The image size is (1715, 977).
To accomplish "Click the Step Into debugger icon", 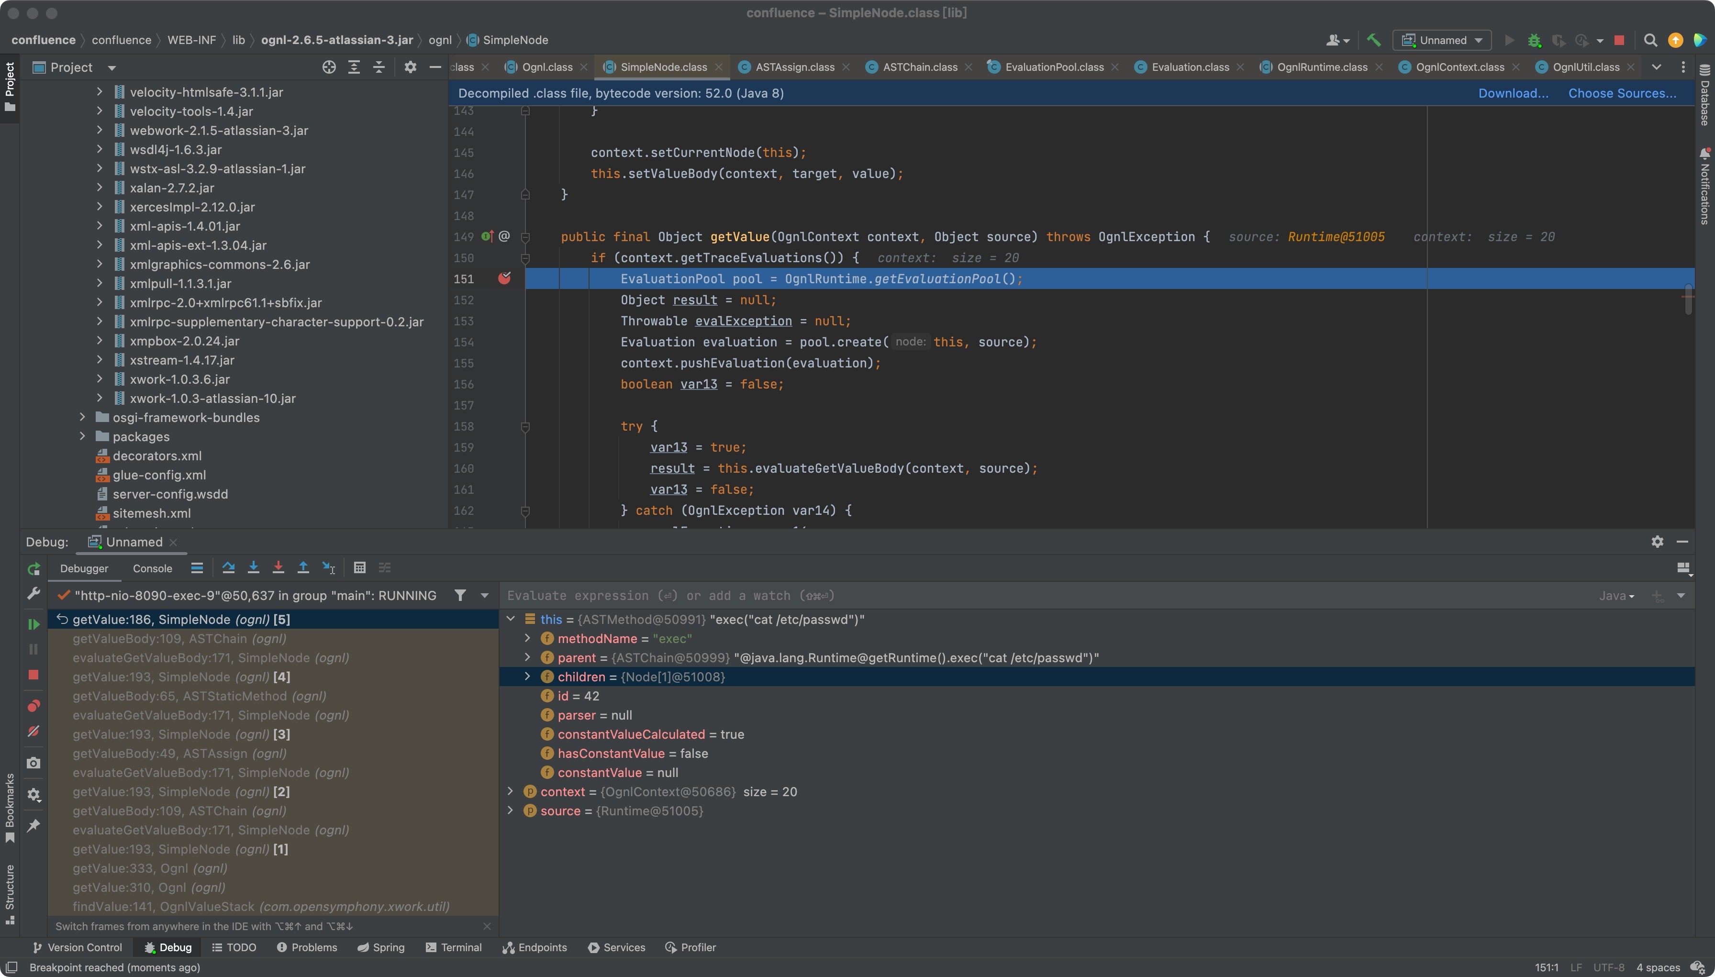I will (253, 567).
